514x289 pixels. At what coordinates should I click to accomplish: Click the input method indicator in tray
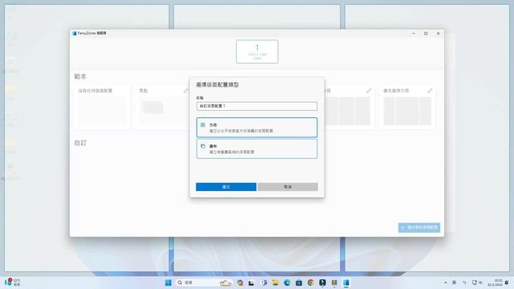pos(454,283)
